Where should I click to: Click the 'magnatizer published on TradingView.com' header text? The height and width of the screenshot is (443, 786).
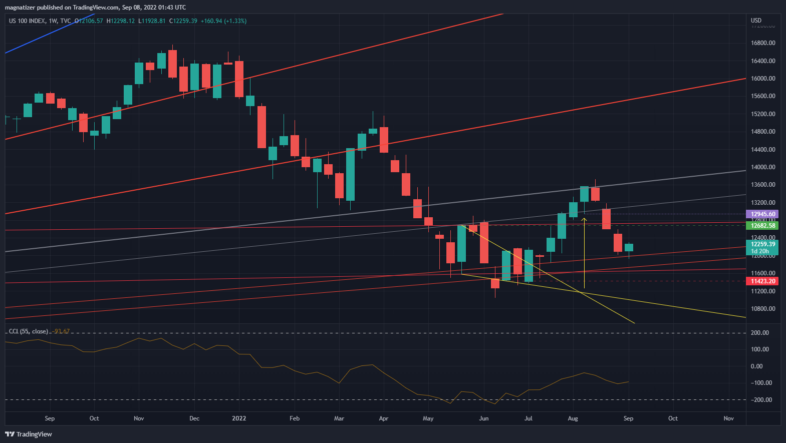click(x=62, y=8)
